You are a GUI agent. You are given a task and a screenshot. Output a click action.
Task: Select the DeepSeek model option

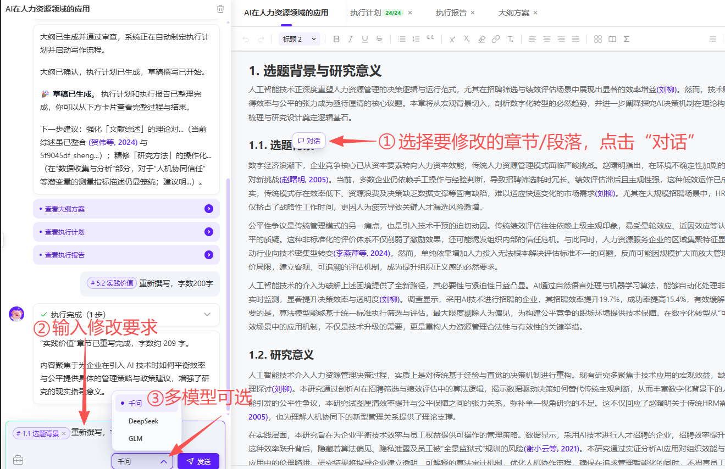146,421
